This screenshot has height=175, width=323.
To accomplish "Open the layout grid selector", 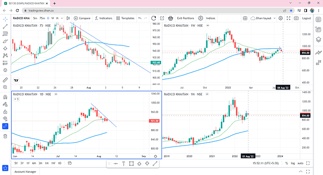I will 245,18.
